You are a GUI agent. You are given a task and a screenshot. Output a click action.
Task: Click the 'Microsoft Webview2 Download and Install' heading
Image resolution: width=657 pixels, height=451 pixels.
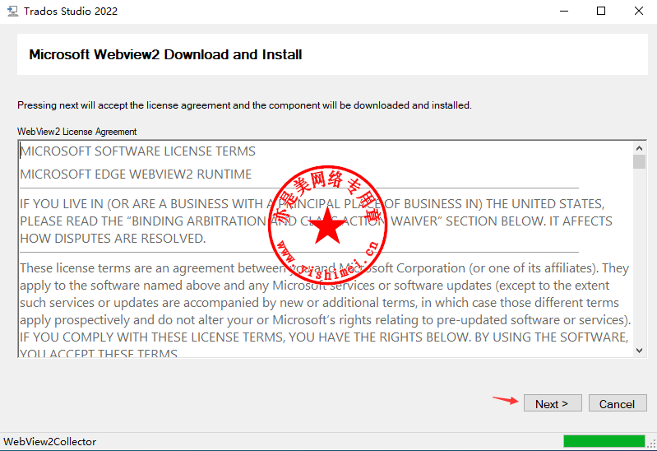[165, 54]
